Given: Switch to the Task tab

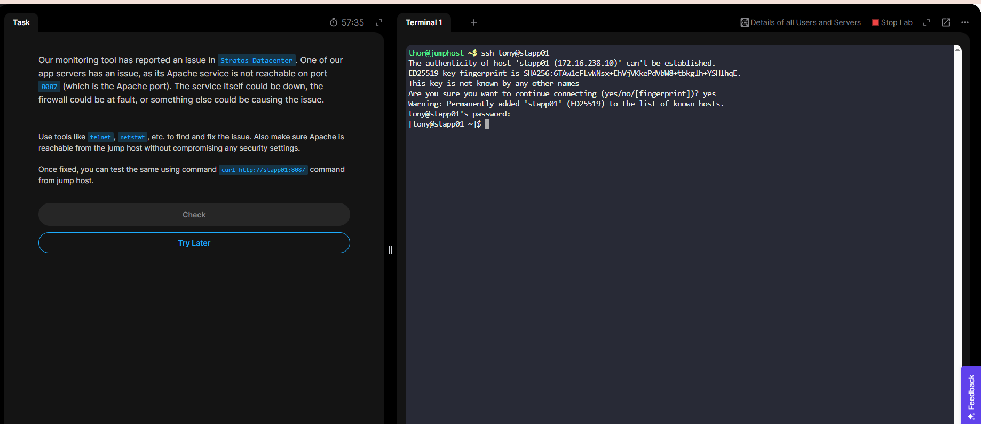Looking at the screenshot, I should (x=21, y=22).
